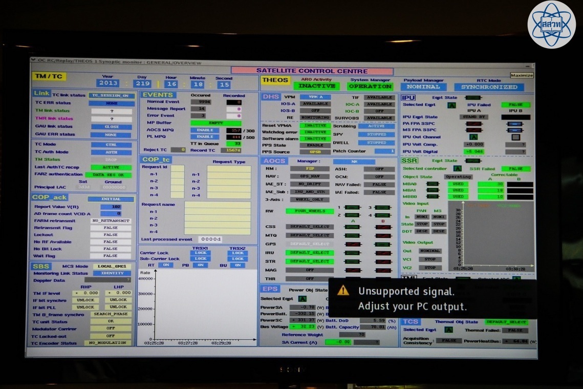Select the DHS panel header
This screenshot has width=583, height=389.
click(270, 96)
